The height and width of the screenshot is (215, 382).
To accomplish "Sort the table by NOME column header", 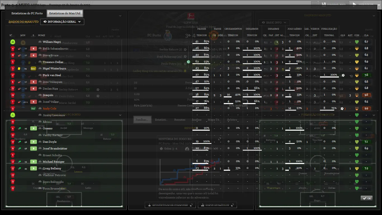I will click(42, 36).
